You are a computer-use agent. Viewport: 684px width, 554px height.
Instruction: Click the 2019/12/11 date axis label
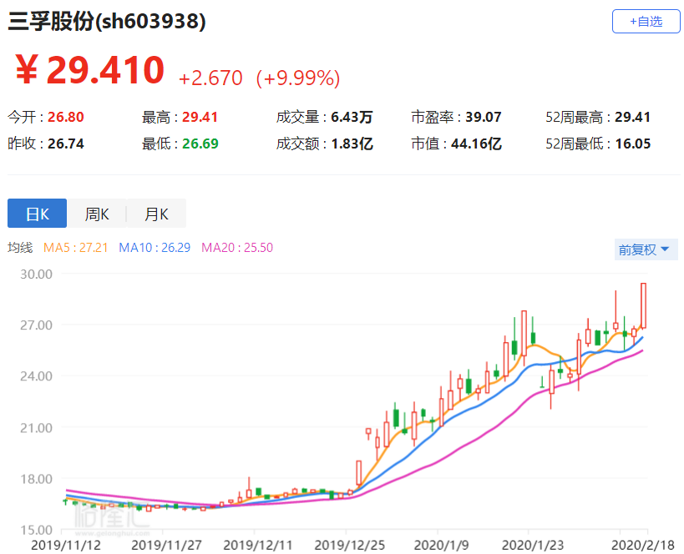[258, 545]
